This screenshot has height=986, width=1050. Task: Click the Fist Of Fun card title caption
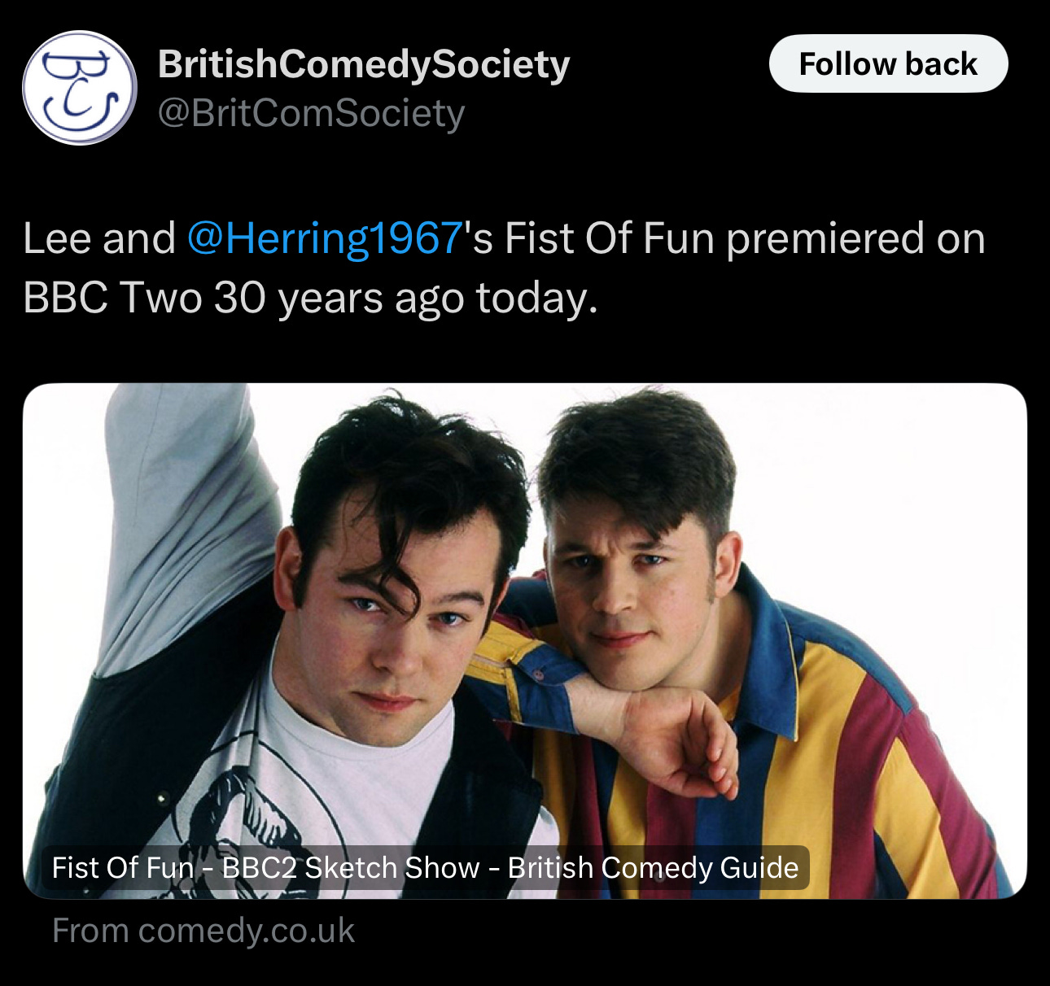425,867
